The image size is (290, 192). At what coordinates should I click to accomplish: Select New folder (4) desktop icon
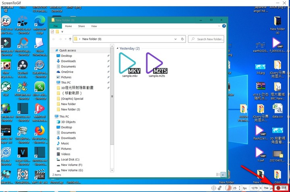(278, 25)
